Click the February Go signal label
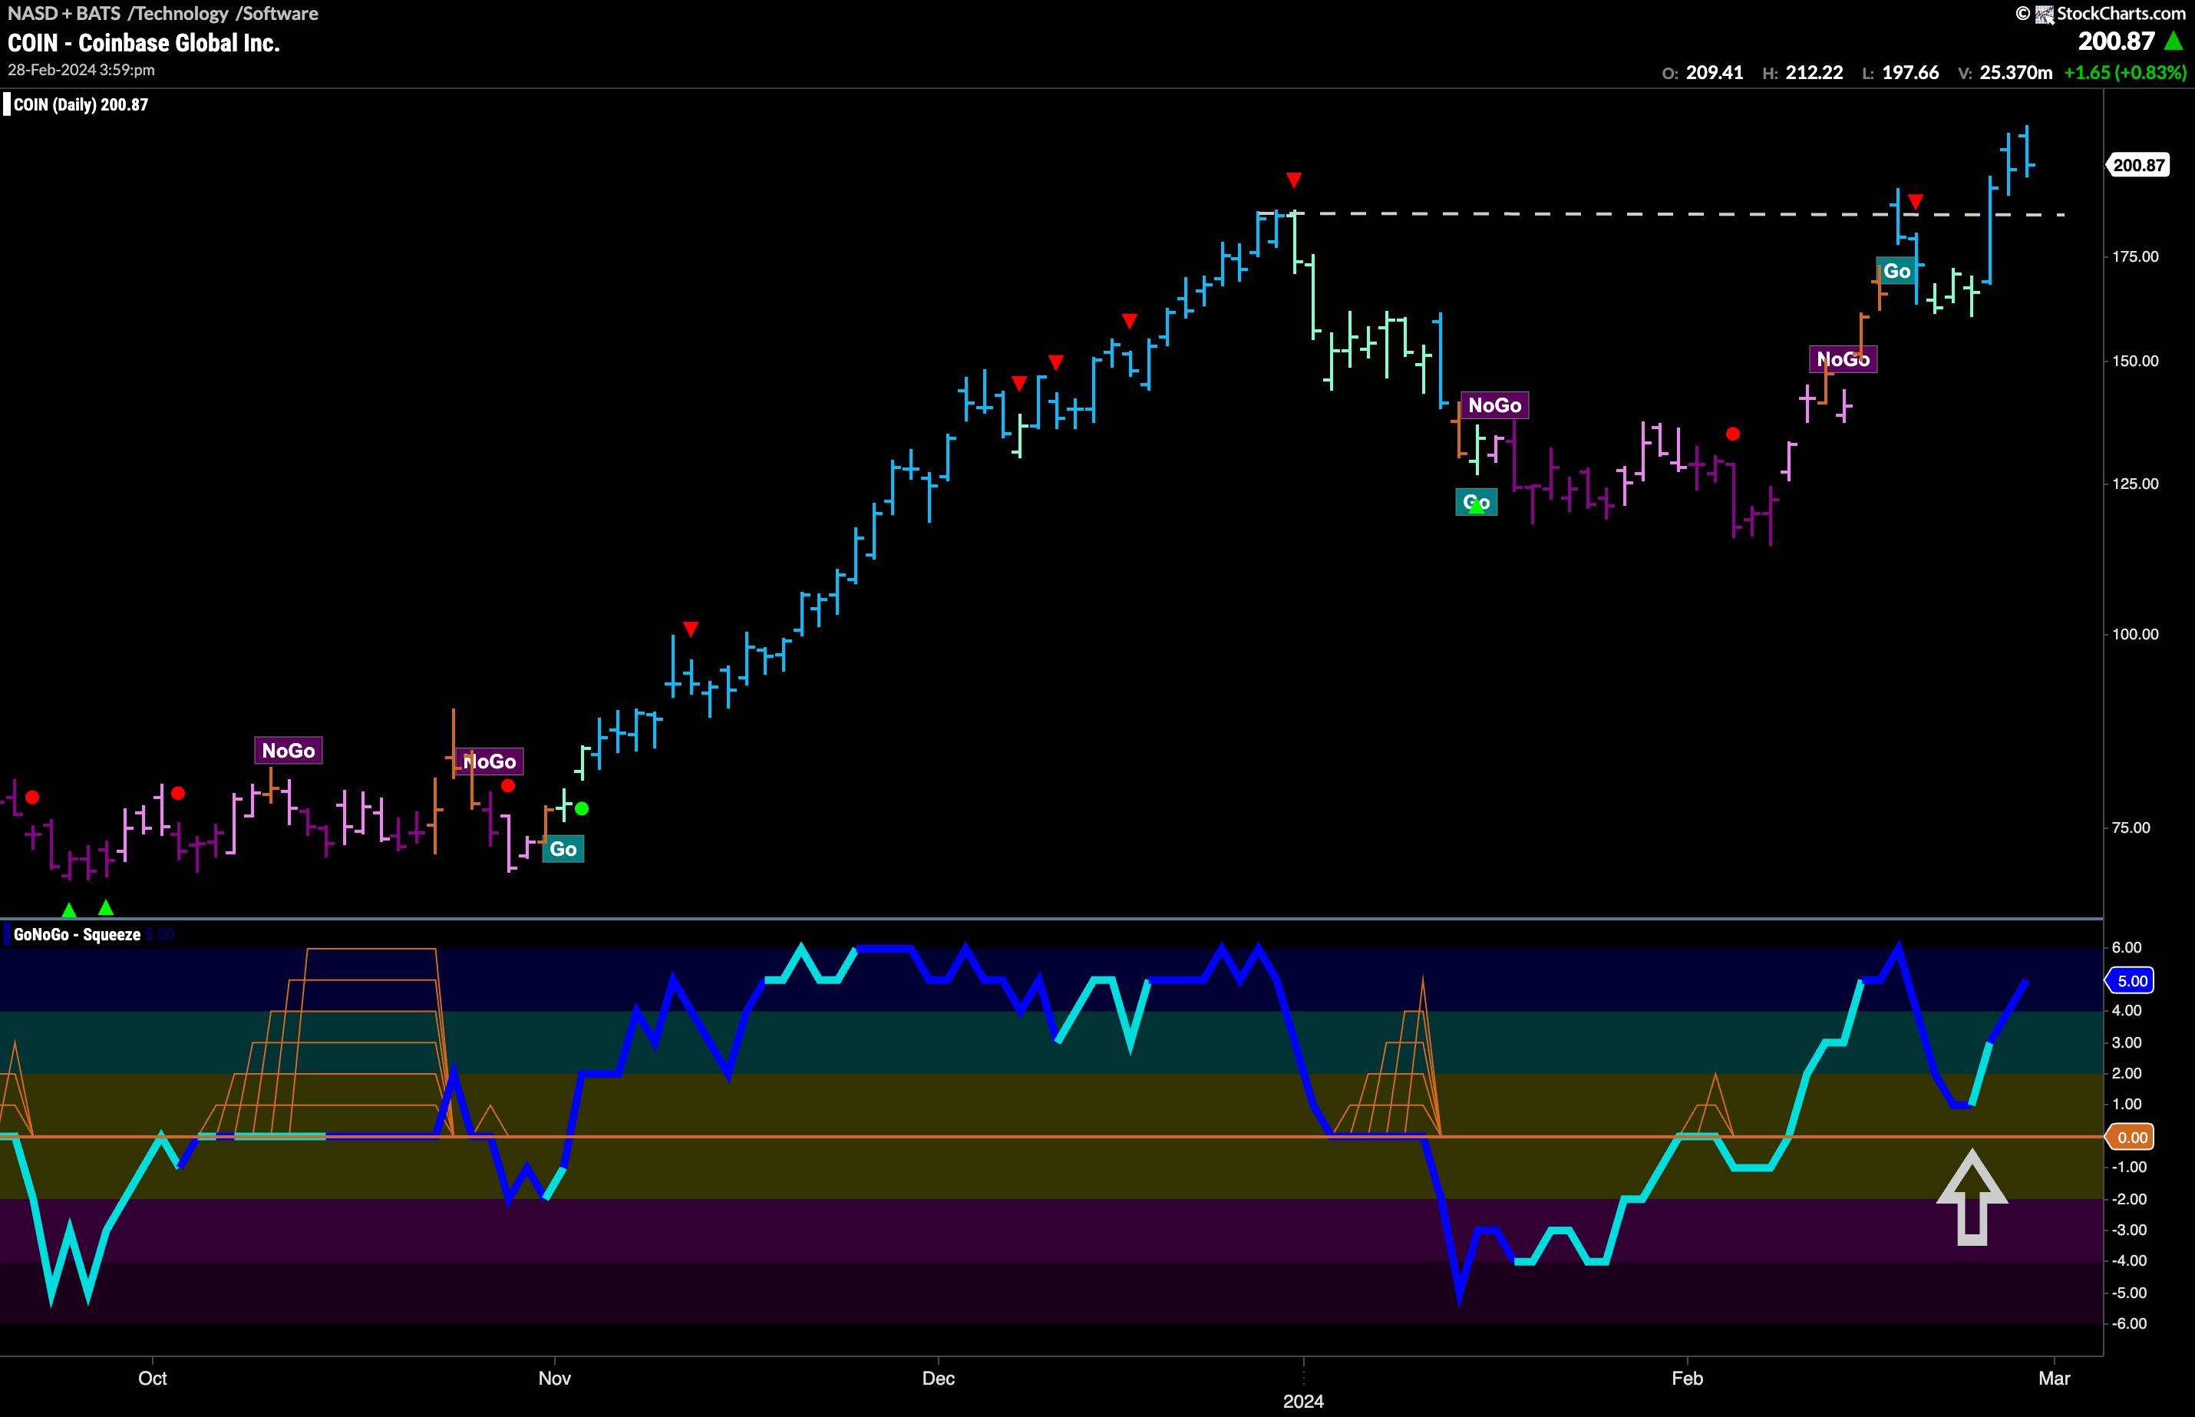Screen dimensions: 2195x1417 tap(1896, 272)
